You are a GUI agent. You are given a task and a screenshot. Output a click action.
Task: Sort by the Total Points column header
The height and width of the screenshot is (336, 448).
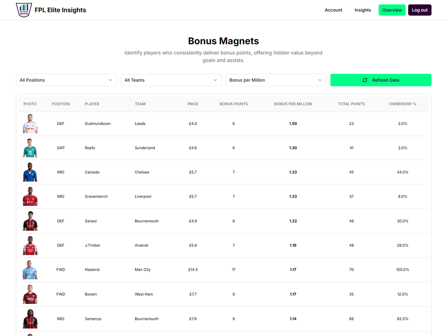coord(351,104)
